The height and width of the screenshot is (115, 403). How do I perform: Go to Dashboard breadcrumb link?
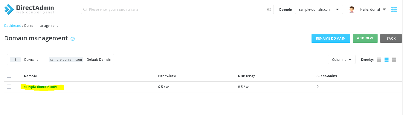(13, 26)
